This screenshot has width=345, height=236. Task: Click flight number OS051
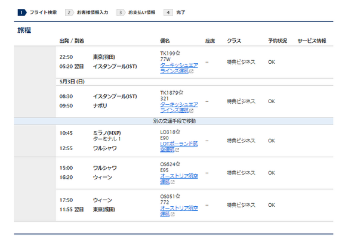pos(168,197)
